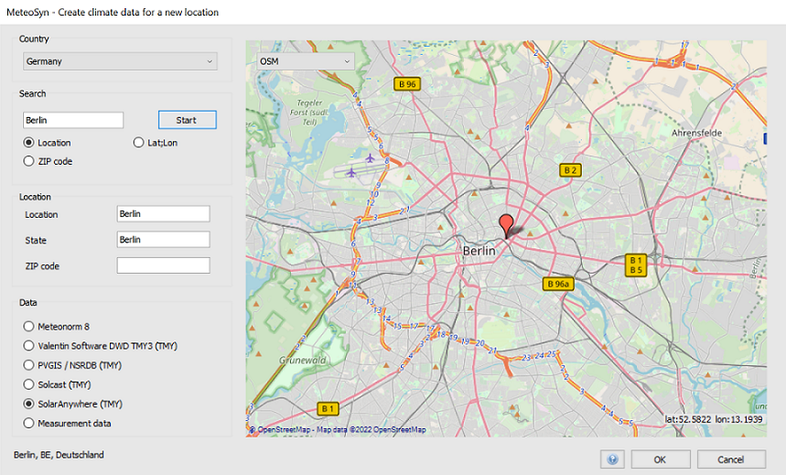Select the Lat;Lon search option
Viewport: 786px width, 475px height.
click(139, 143)
